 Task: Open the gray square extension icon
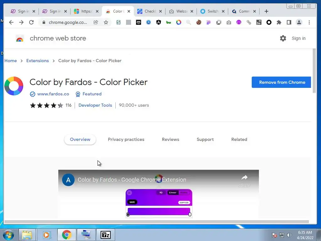128,22
